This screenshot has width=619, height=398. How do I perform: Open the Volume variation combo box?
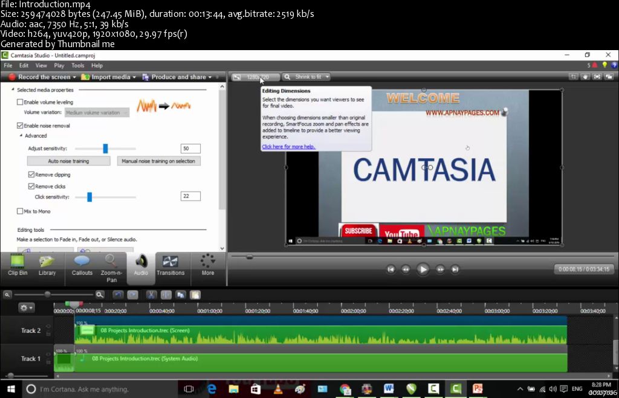pyautogui.click(x=97, y=113)
